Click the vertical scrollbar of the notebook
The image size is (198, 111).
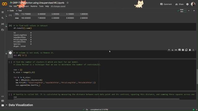197,76
